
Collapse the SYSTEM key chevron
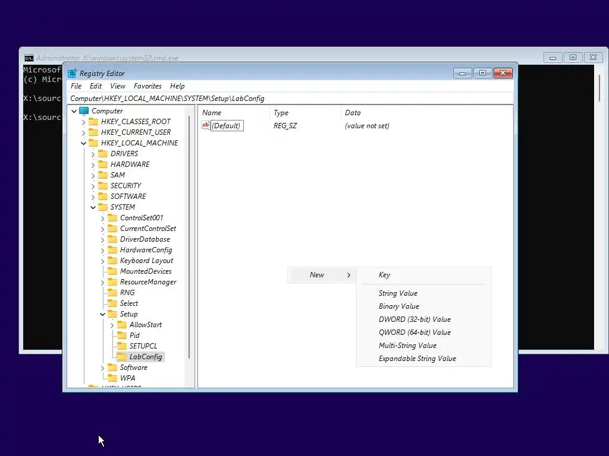tap(93, 207)
